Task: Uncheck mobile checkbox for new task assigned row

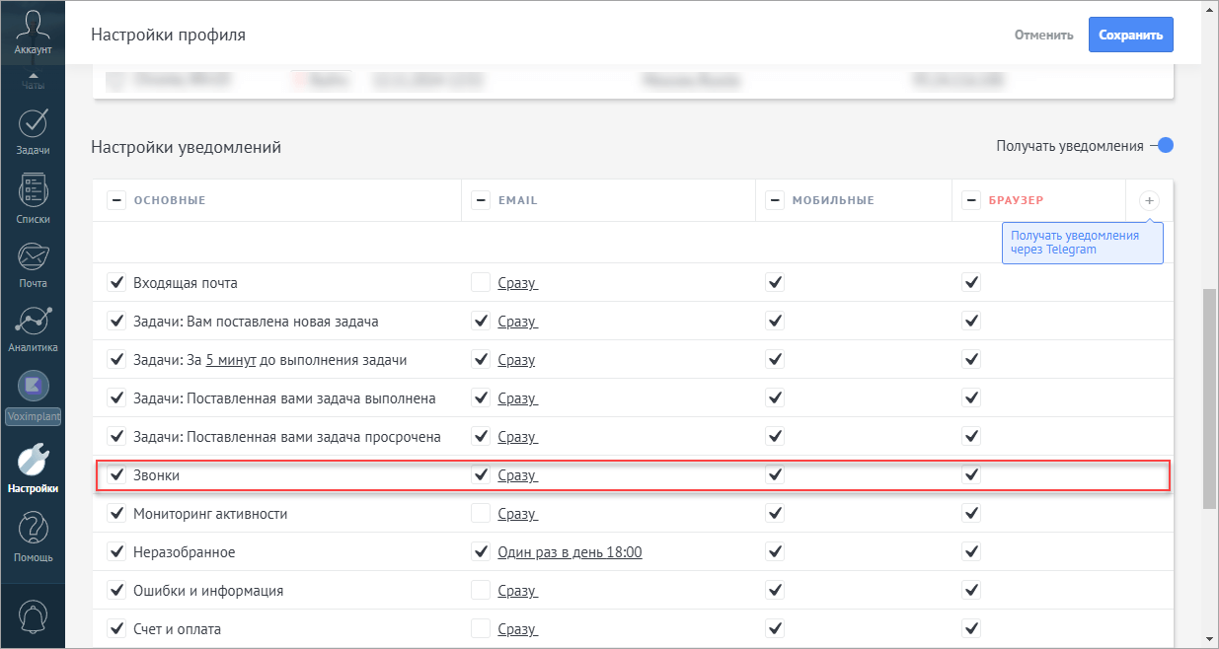Action: click(x=775, y=322)
